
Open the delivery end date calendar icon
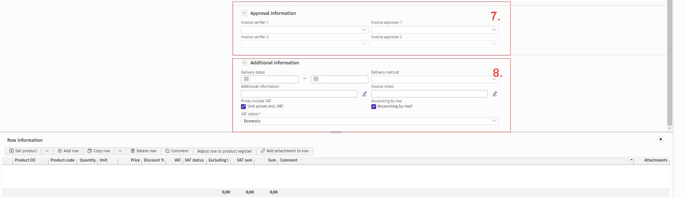315,79
